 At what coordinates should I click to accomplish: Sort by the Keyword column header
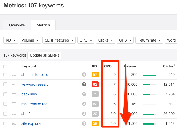pyautogui.click(x=29, y=66)
